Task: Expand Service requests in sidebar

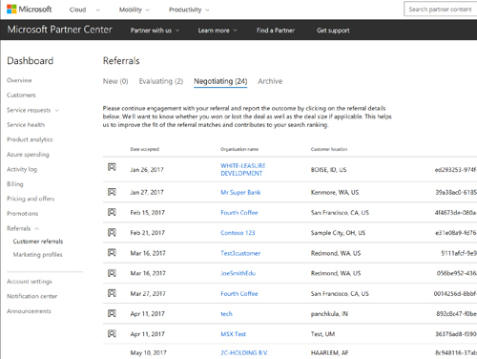Action: pos(32,110)
